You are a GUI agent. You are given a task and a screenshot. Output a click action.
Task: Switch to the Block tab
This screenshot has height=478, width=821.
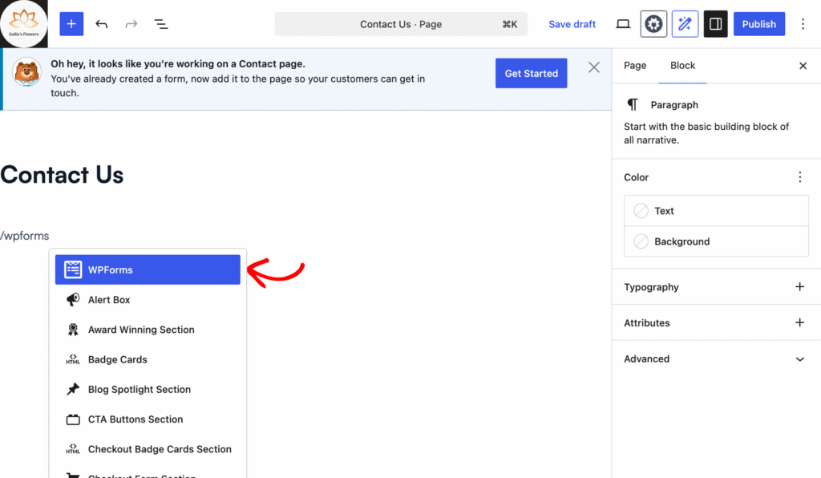pos(682,66)
